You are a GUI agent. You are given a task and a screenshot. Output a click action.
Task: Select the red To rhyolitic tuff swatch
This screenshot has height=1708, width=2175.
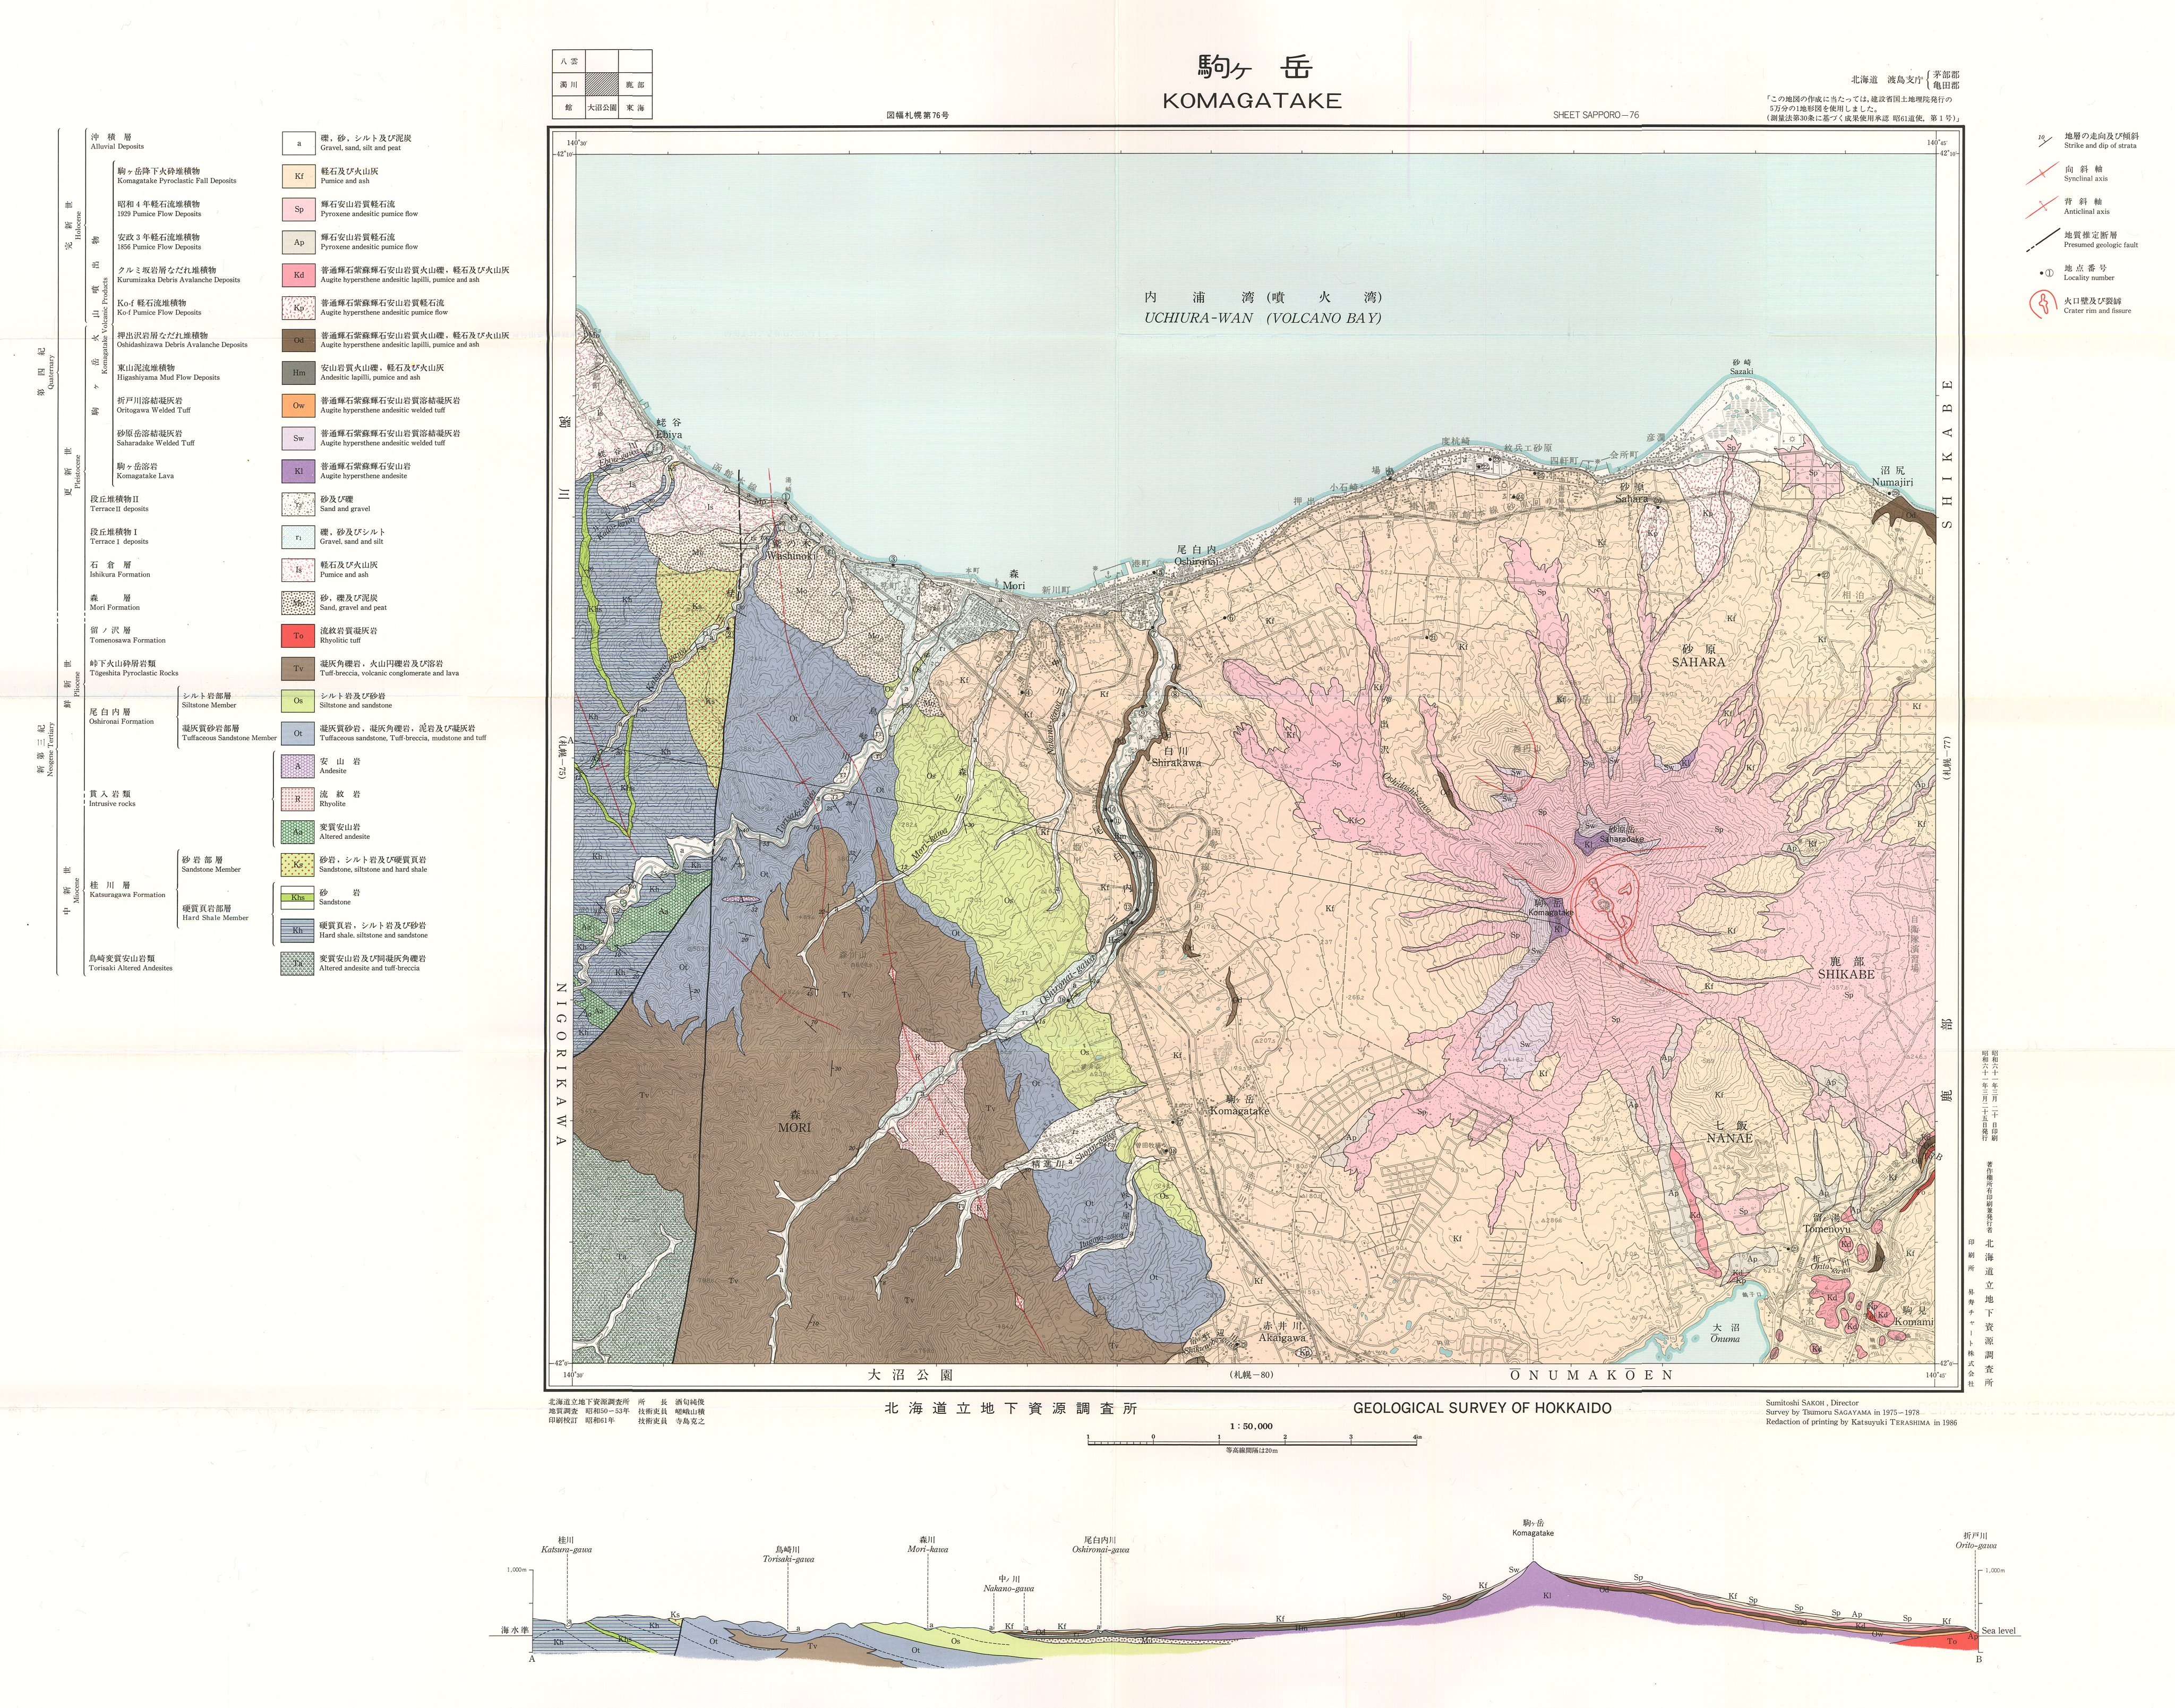tap(298, 635)
